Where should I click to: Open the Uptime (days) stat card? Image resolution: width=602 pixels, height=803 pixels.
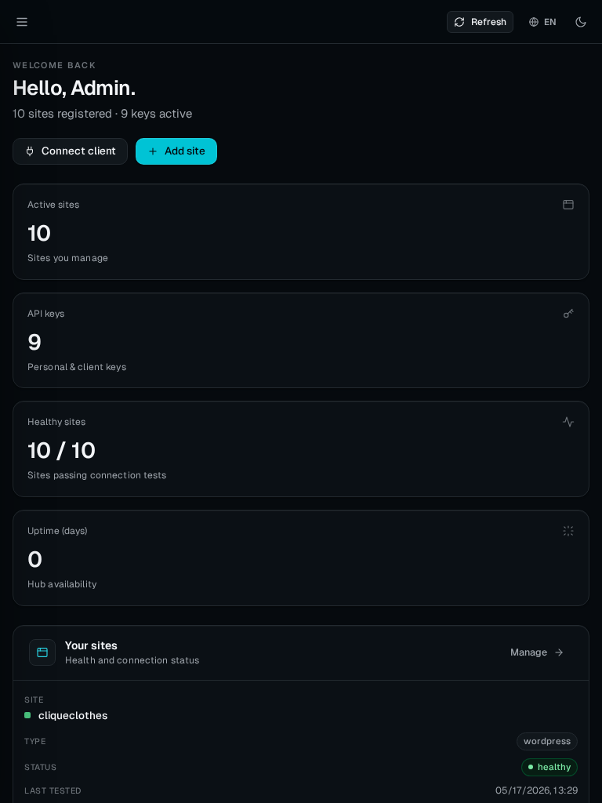301,558
